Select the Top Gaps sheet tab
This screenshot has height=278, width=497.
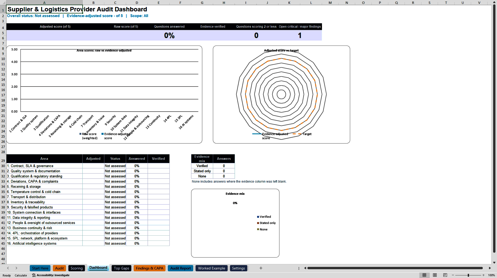[121, 268]
